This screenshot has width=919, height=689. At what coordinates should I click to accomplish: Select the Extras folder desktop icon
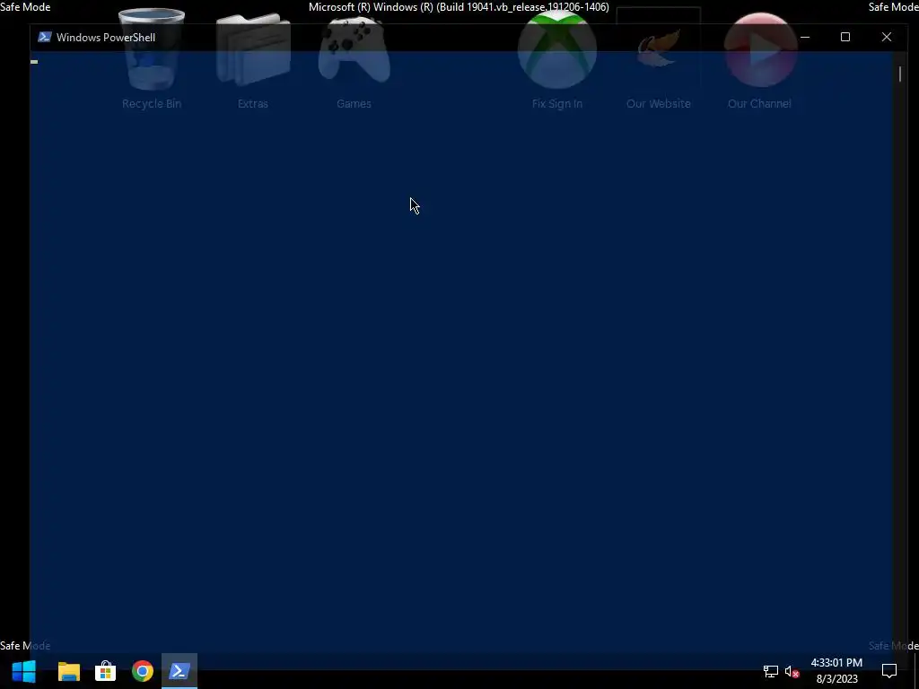[x=252, y=59]
